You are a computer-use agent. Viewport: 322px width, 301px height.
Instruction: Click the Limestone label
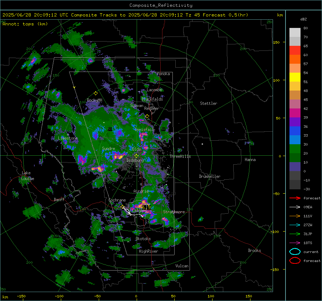click(68, 138)
